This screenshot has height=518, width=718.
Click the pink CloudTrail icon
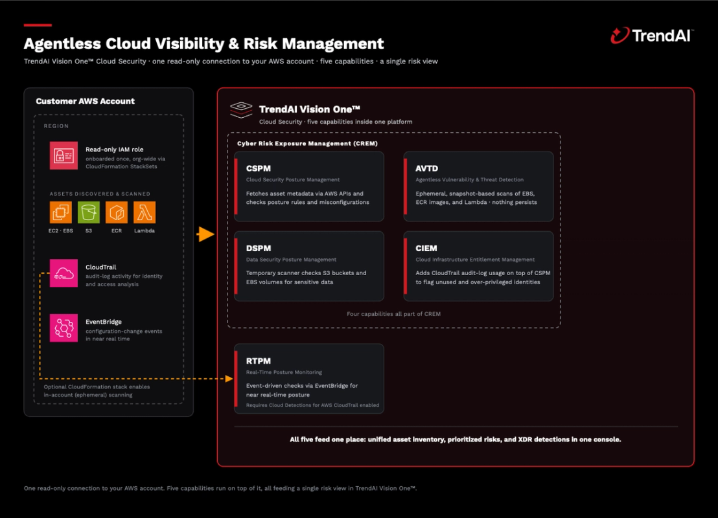click(x=64, y=273)
